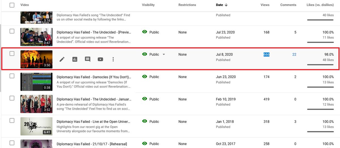This screenshot has width=340, height=148.
Task: Click the Restrictions column header
Action: [187, 5]
